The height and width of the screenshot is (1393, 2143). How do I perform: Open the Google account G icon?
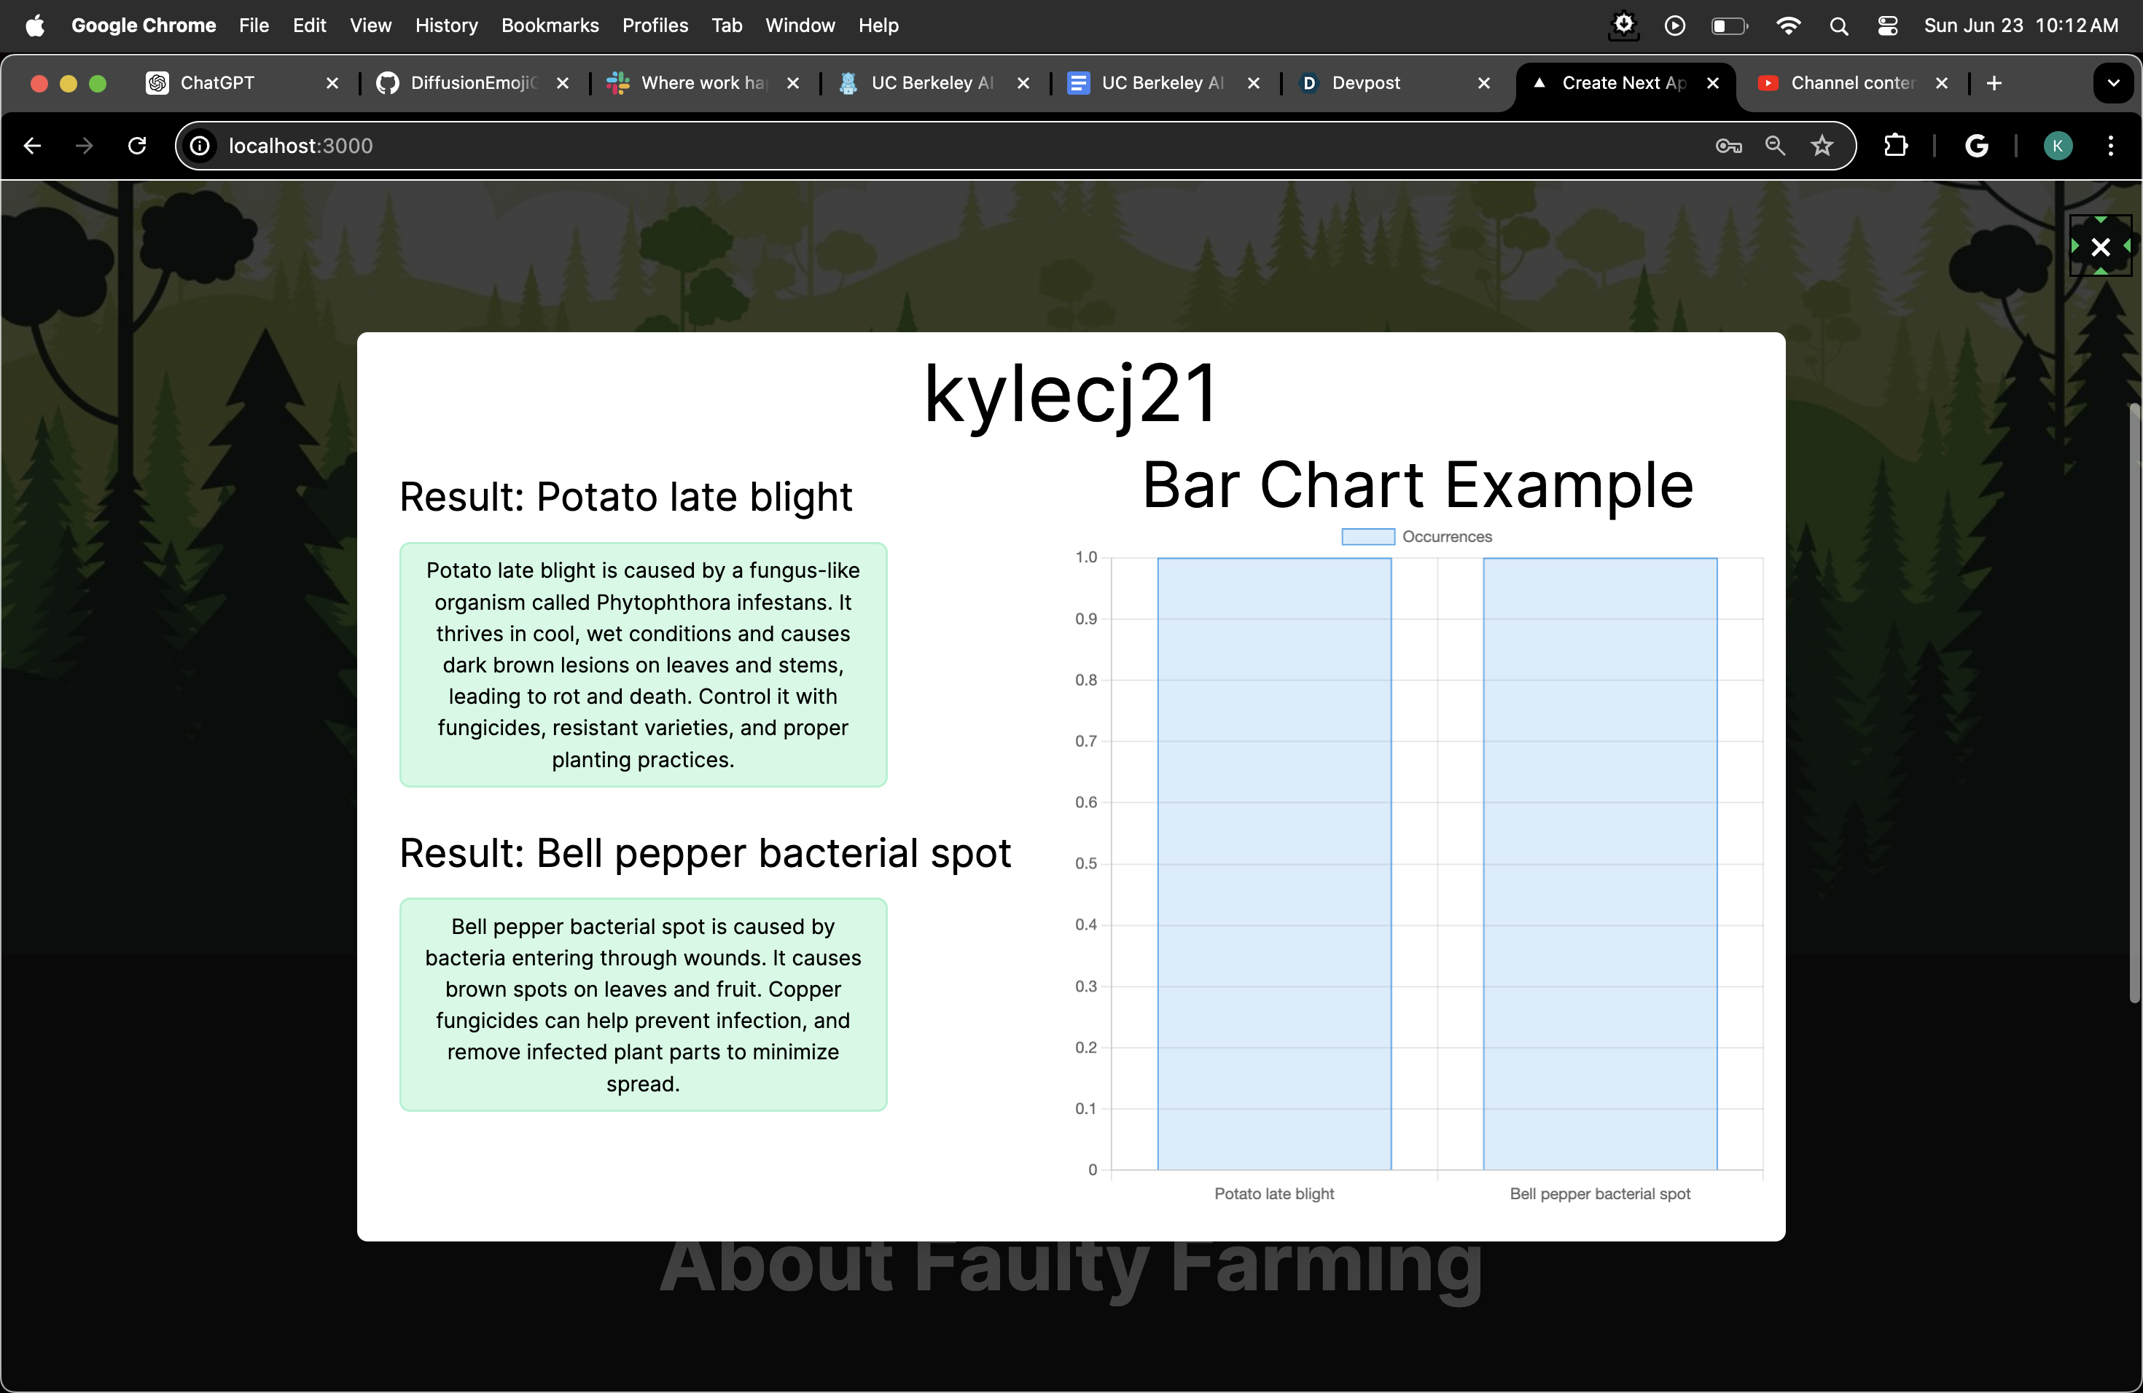1976,146
